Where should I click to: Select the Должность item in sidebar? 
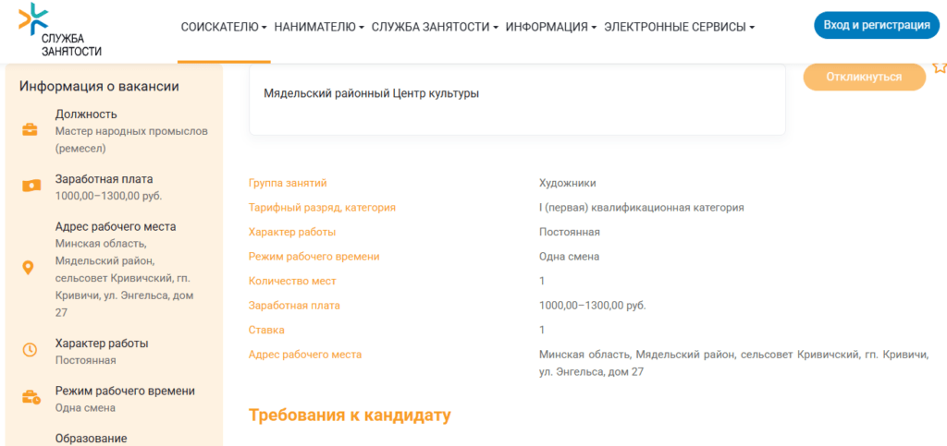coord(86,115)
